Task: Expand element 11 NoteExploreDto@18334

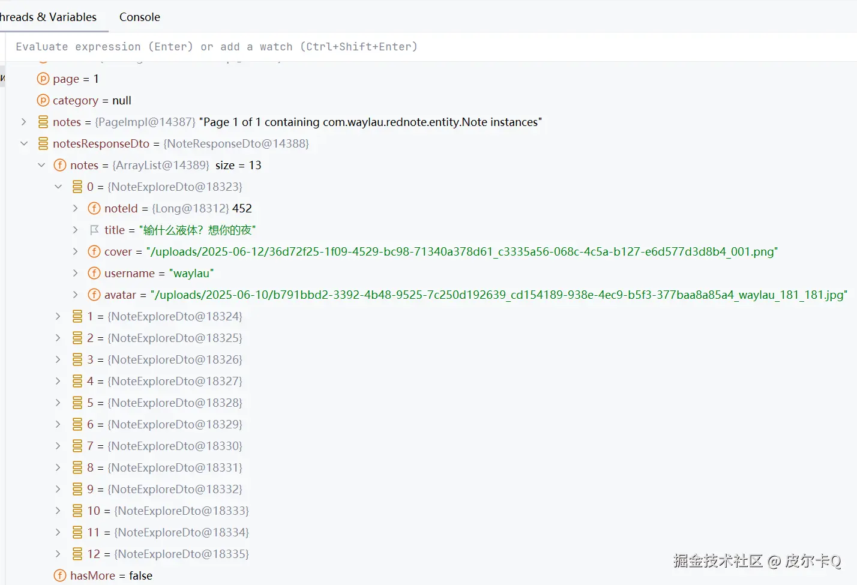Action: pos(58,532)
